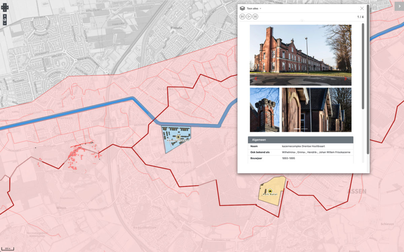The image size is (404, 252).
Task: Show the previous photo with the red left arrow
Action: (255, 79)
